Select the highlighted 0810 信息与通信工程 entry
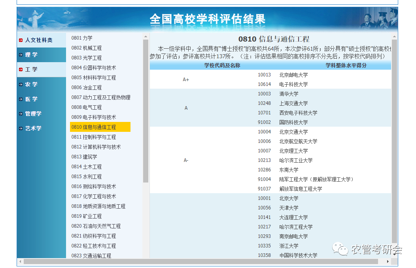 (99, 127)
